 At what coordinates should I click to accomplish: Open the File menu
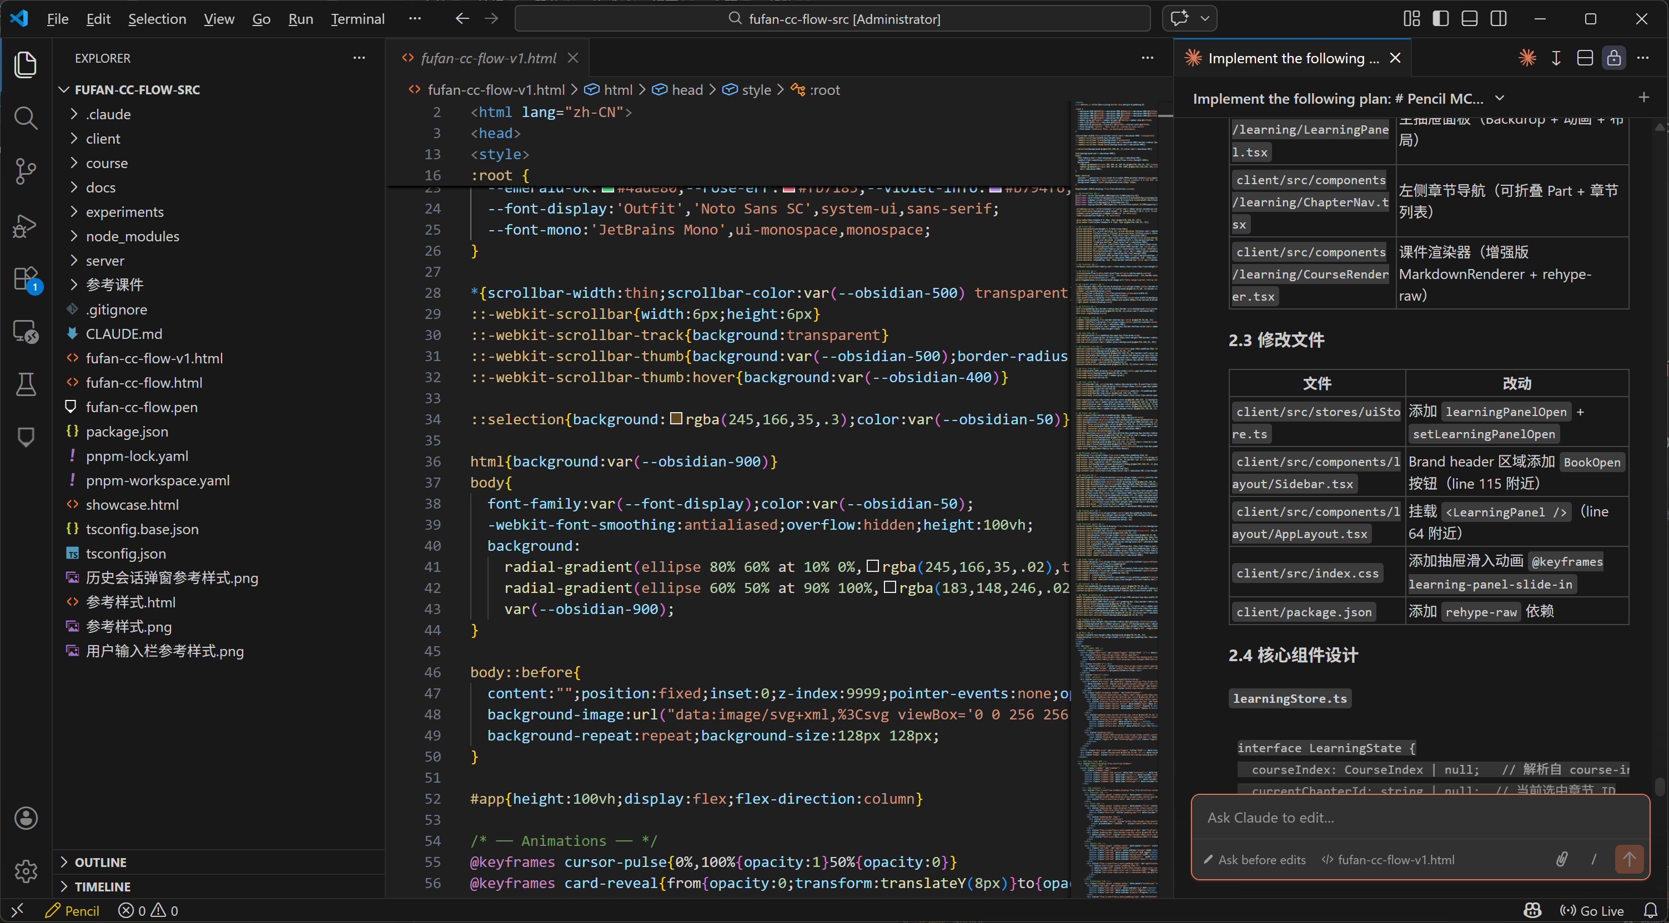[x=58, y=19]
